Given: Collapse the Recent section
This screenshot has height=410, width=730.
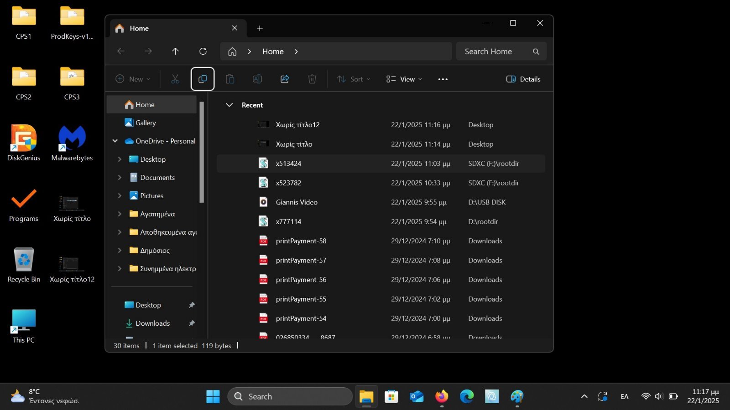Looking at the screenshot, I should pos(229,105).
